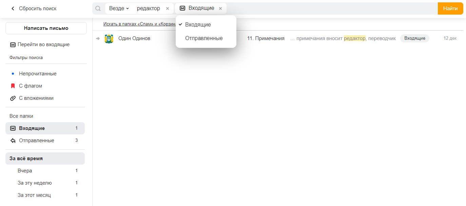Click the Входящие label tag on the email
Screen dimensions: 466x206
tap(414, 38)
